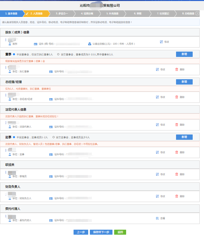This screenshot has height=238, width=204.
Task: Click ID card icon in 股东 row
Action: [36, 44]
